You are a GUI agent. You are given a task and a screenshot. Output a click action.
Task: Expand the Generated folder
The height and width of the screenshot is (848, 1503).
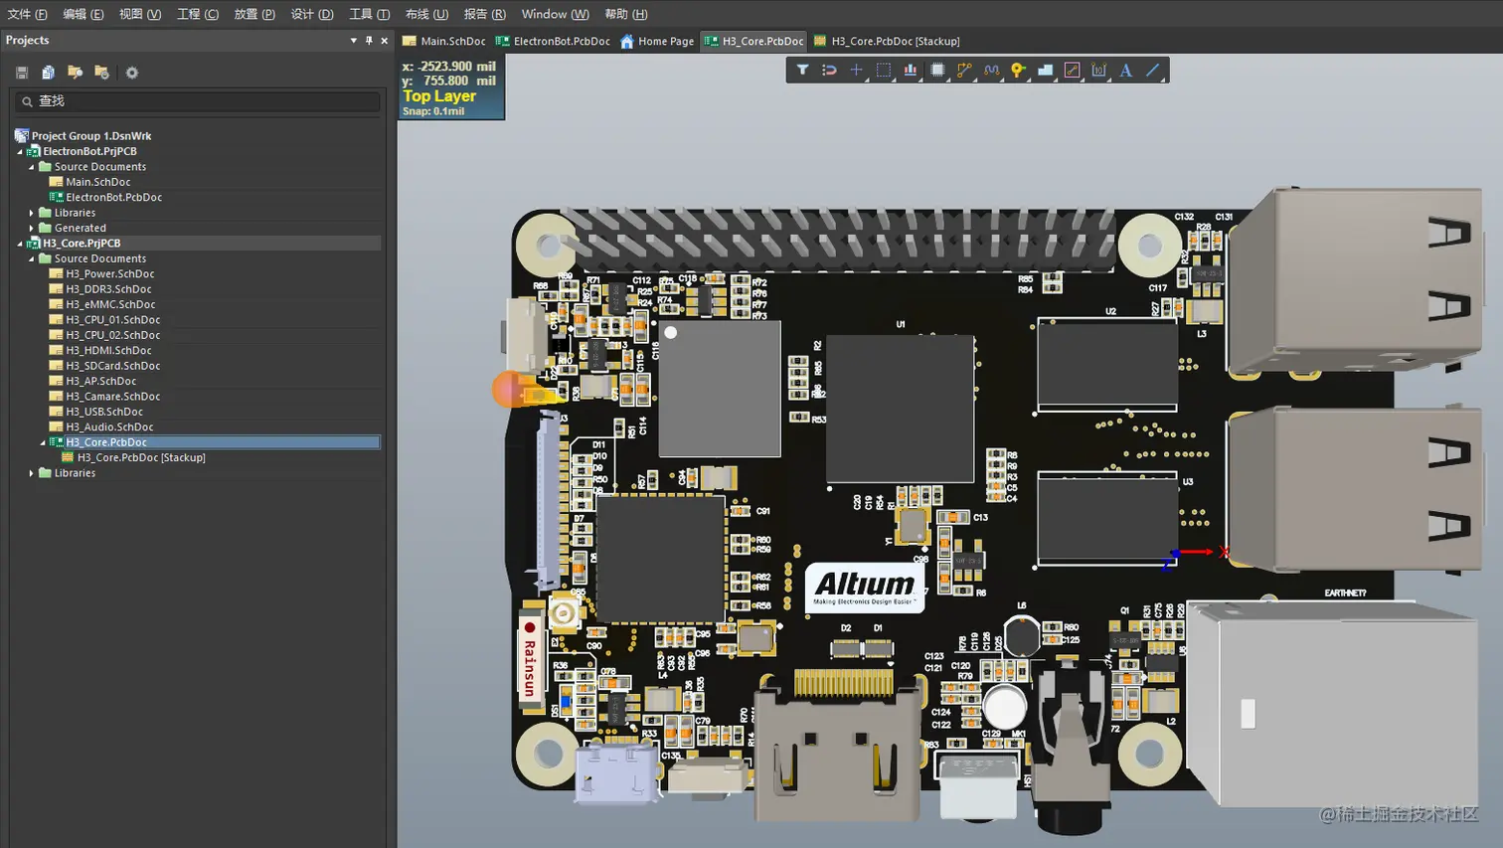[x=32, y=228]
